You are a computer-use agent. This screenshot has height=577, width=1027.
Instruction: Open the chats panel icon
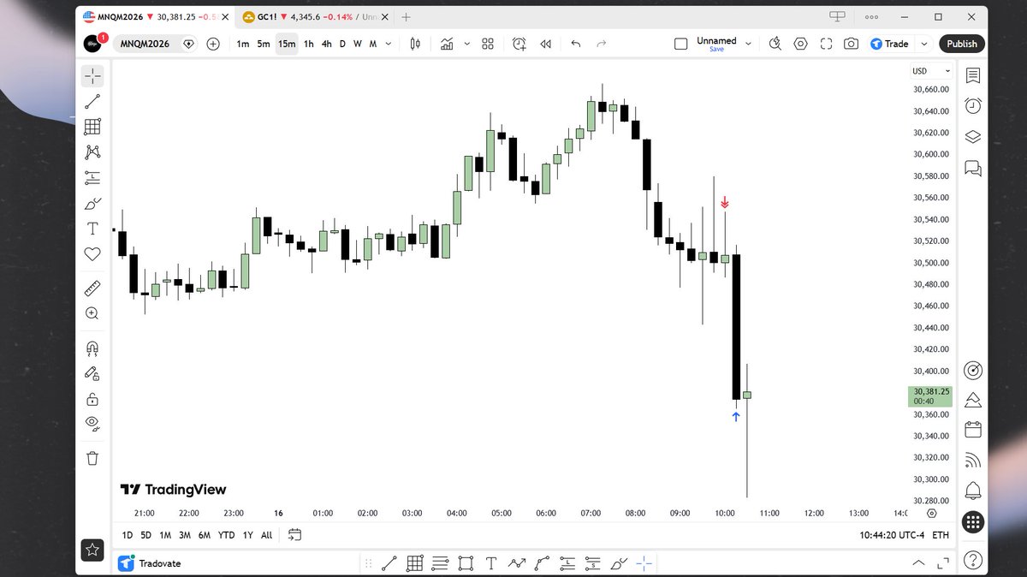[x=972, y=168]
